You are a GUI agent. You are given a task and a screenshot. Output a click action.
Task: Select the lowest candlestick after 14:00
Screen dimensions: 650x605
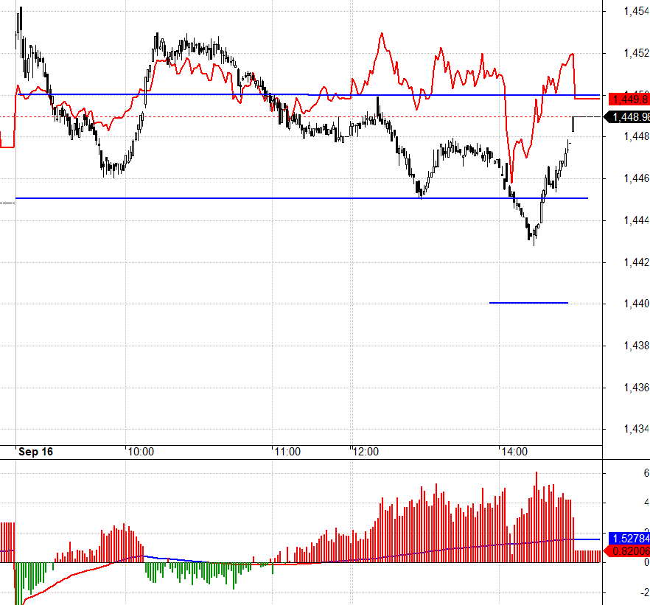533,237
